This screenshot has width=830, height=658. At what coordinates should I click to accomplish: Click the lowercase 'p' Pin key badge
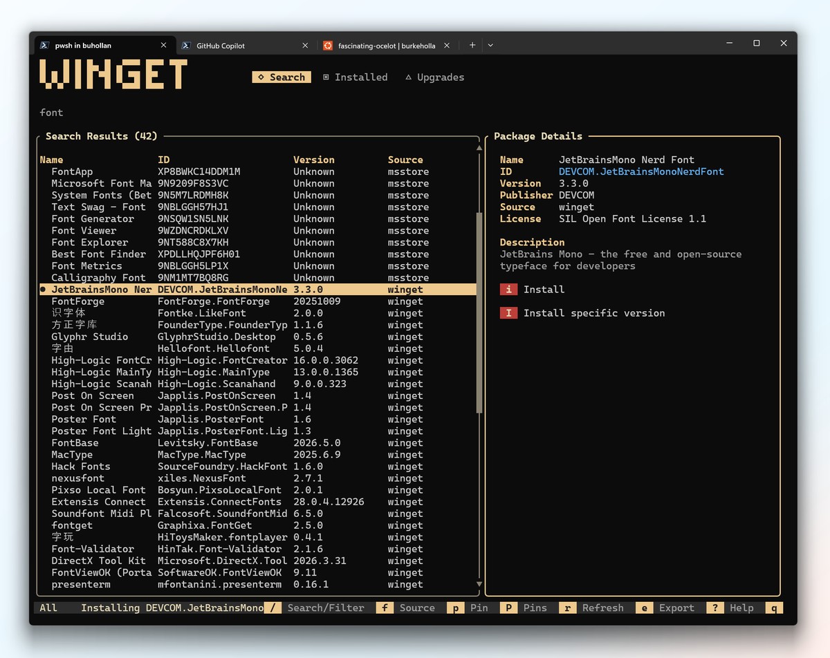(455, 608)
